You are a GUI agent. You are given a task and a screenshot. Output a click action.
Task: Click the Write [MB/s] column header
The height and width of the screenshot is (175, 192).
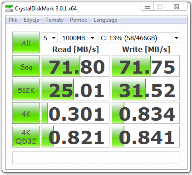click(146, 49)
